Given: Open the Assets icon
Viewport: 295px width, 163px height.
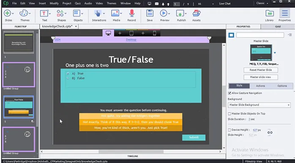Looking at the screenshot, I should (197, 14).
